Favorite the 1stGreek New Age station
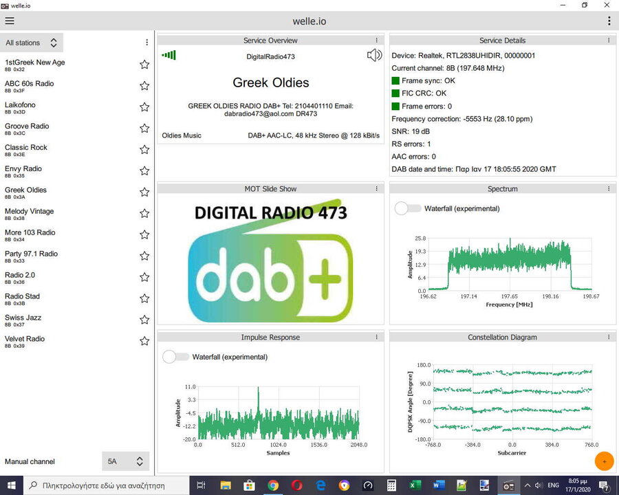The width and height of the screenshot is (619, 495). pos(144,65)
